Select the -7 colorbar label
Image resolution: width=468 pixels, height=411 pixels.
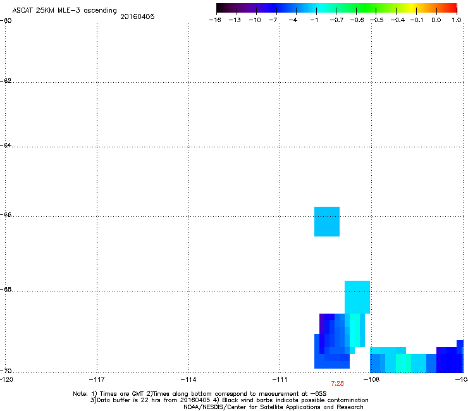273,20
